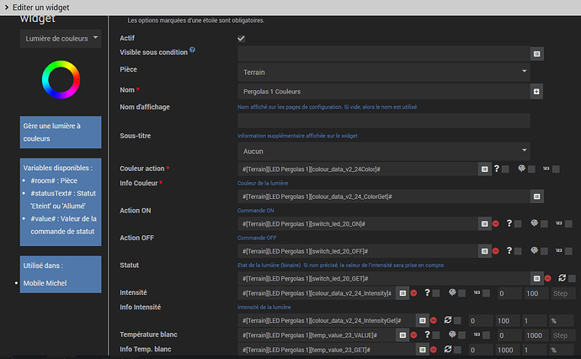Open command picker for Info Couleur

point(536,196)
